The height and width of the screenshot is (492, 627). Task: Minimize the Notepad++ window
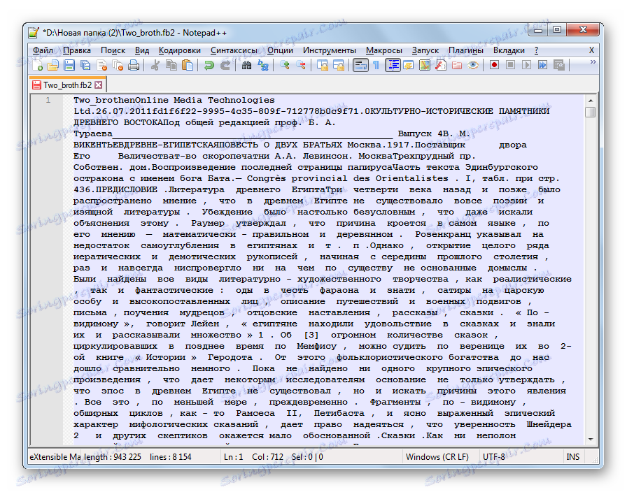539,30
